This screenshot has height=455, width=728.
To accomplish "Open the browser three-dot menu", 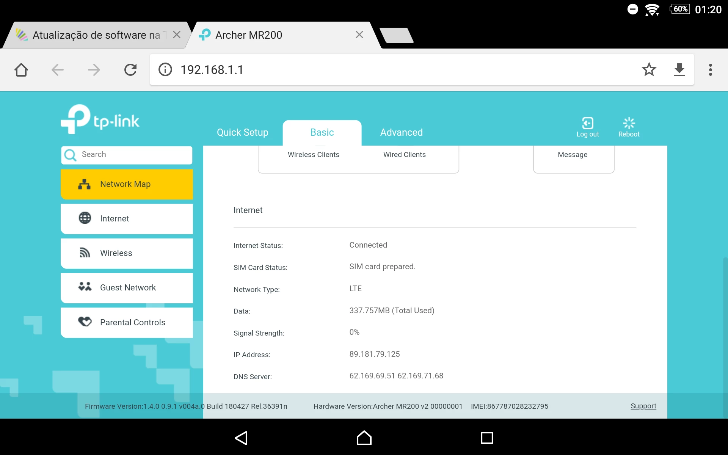I will click(710, 70).
